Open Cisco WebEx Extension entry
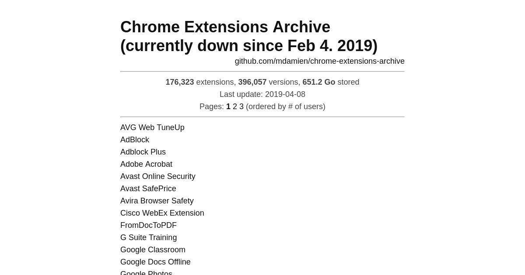This screenshot has width=525, height=275. tap(162, 213)
